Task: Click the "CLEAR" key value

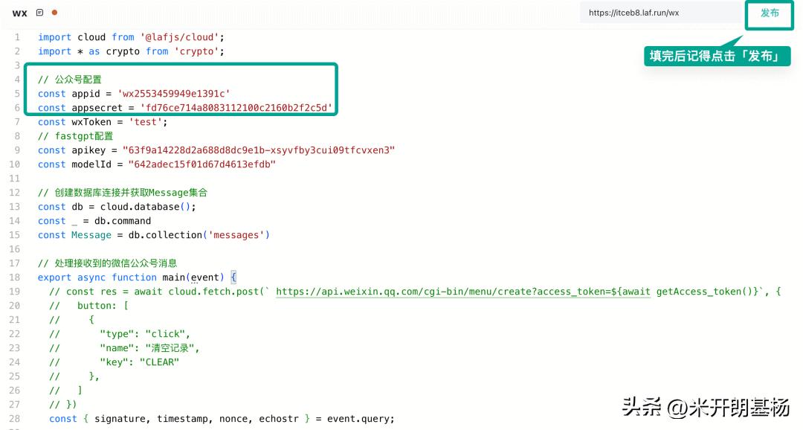Action: 159,362
